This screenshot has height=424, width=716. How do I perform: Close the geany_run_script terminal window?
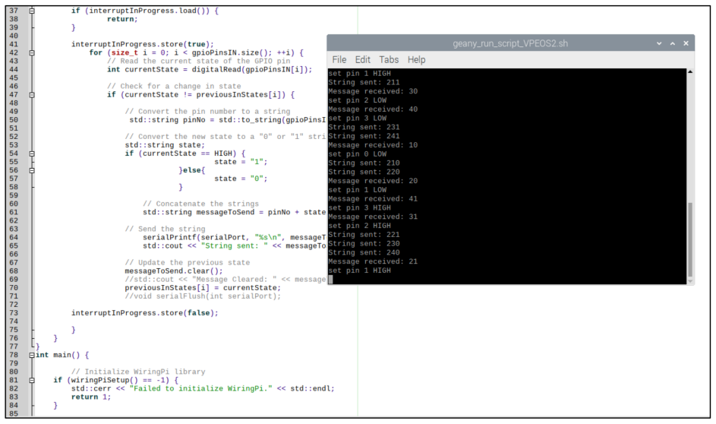pyautogui.click(x=686, y=43)
